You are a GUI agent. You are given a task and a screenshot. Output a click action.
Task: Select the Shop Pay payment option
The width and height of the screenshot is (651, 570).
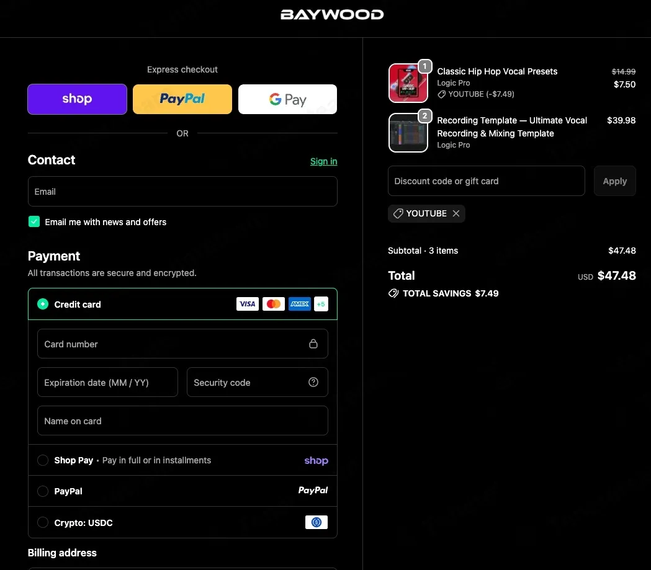43,460
